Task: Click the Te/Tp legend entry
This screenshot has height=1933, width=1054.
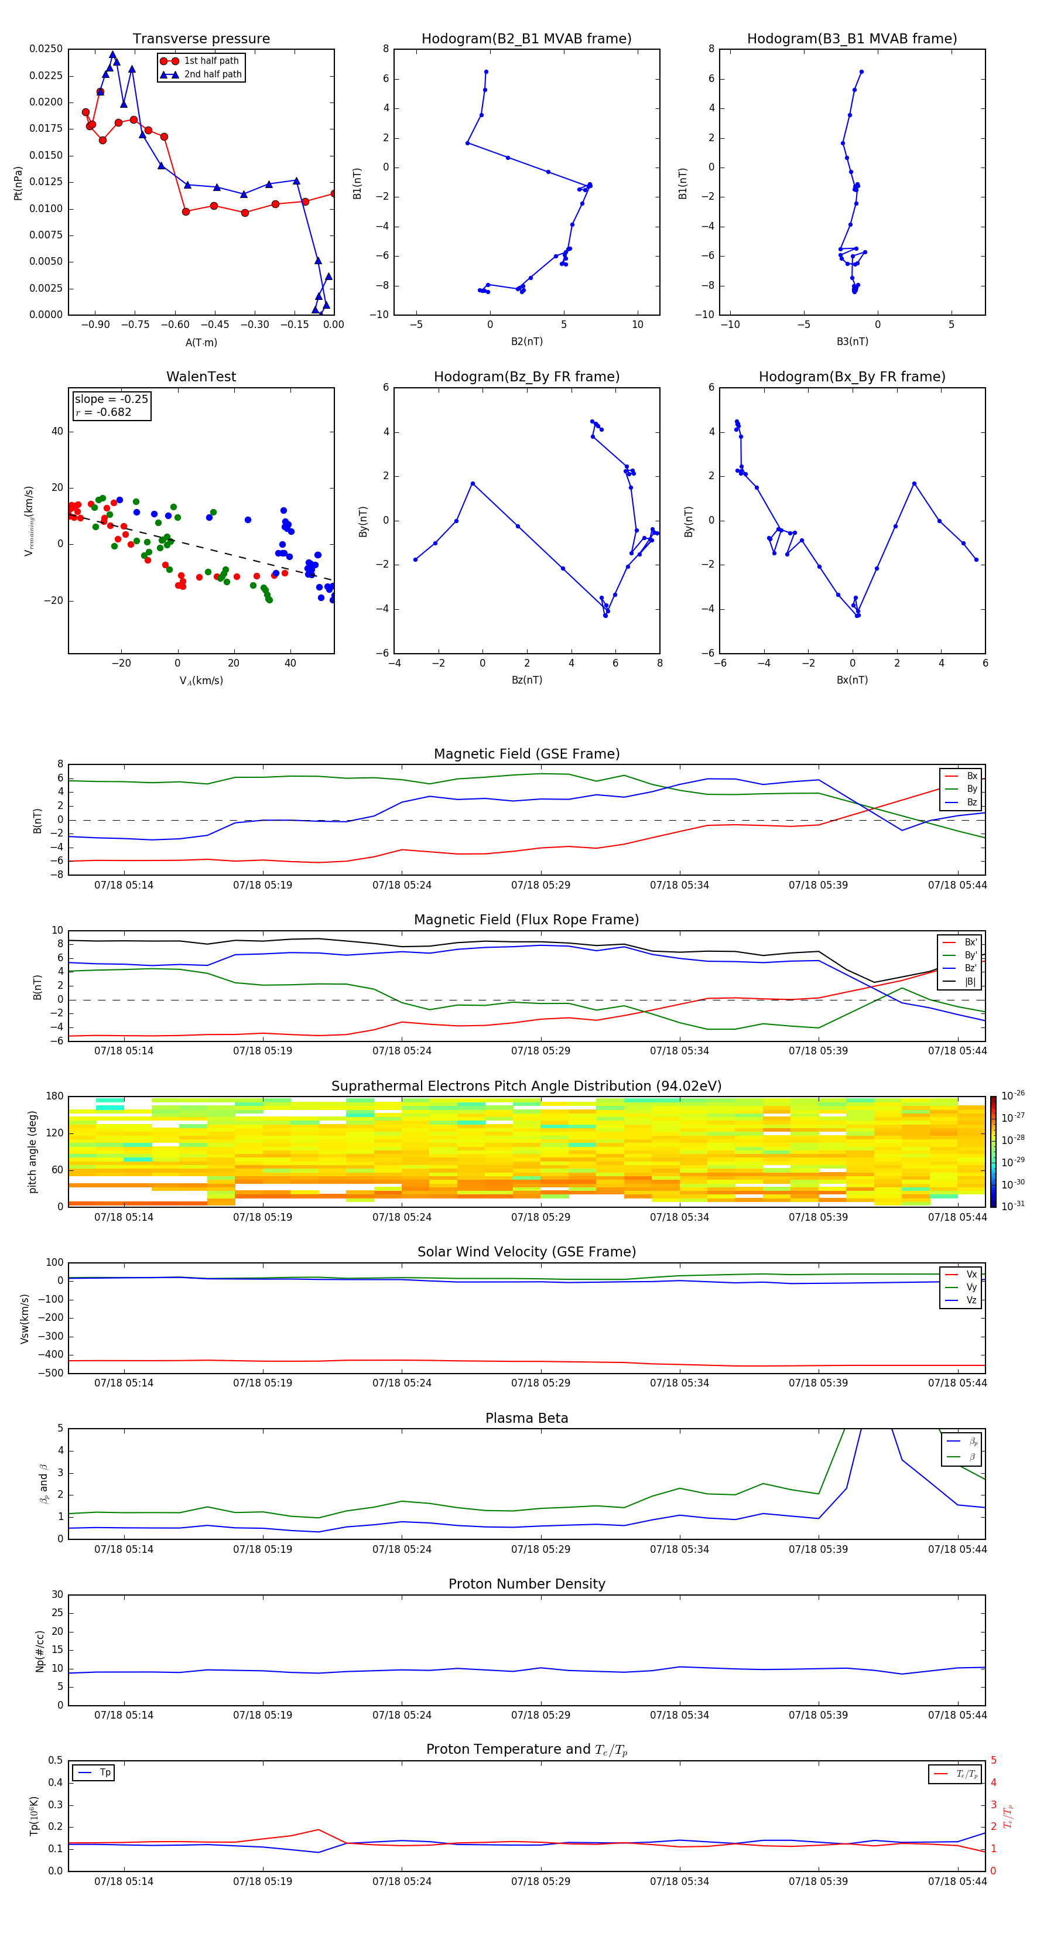Action: [956, 1774]
